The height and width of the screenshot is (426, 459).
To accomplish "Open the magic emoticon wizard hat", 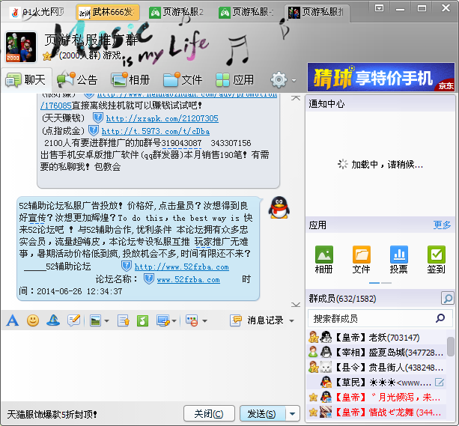I will click(x=53, y=320).
